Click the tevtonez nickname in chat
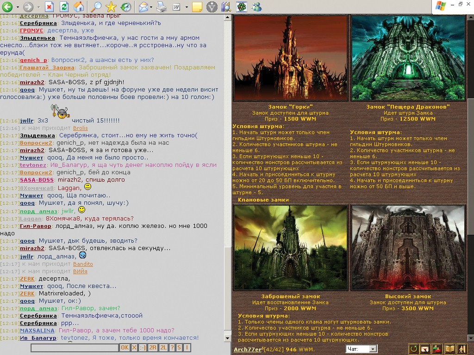 pyautogui.click(x=33, y=165)
